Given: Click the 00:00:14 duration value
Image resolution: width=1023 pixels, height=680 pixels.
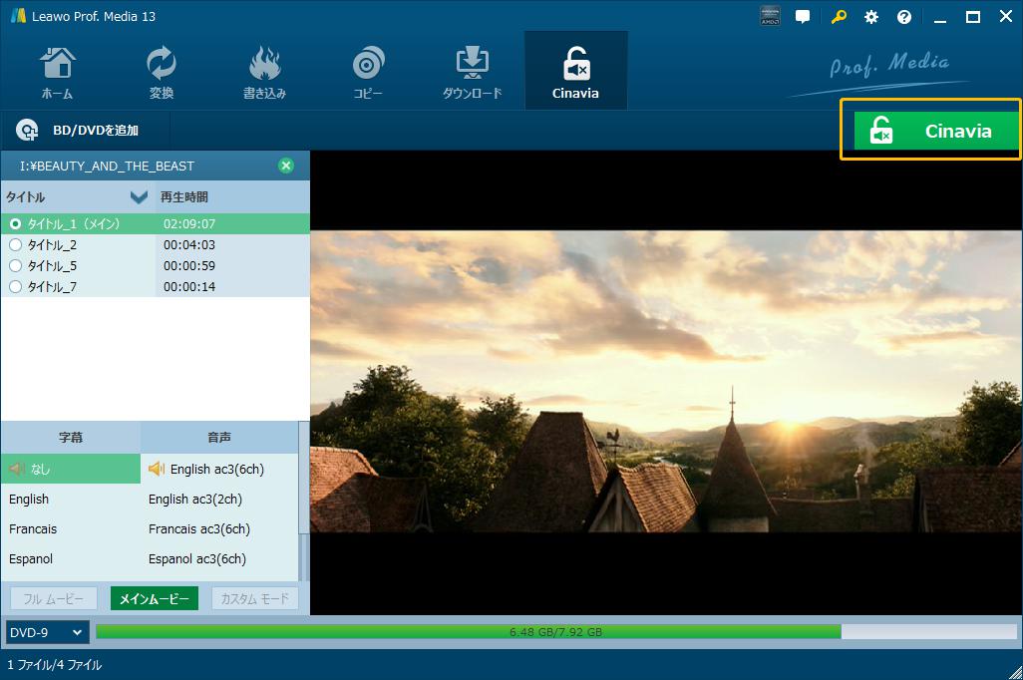Looking at the screenshot, I should point(189,286).
